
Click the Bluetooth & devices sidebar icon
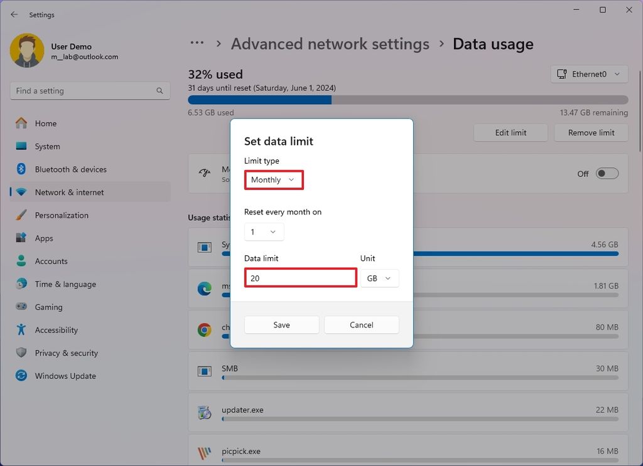tap(19, 169)
